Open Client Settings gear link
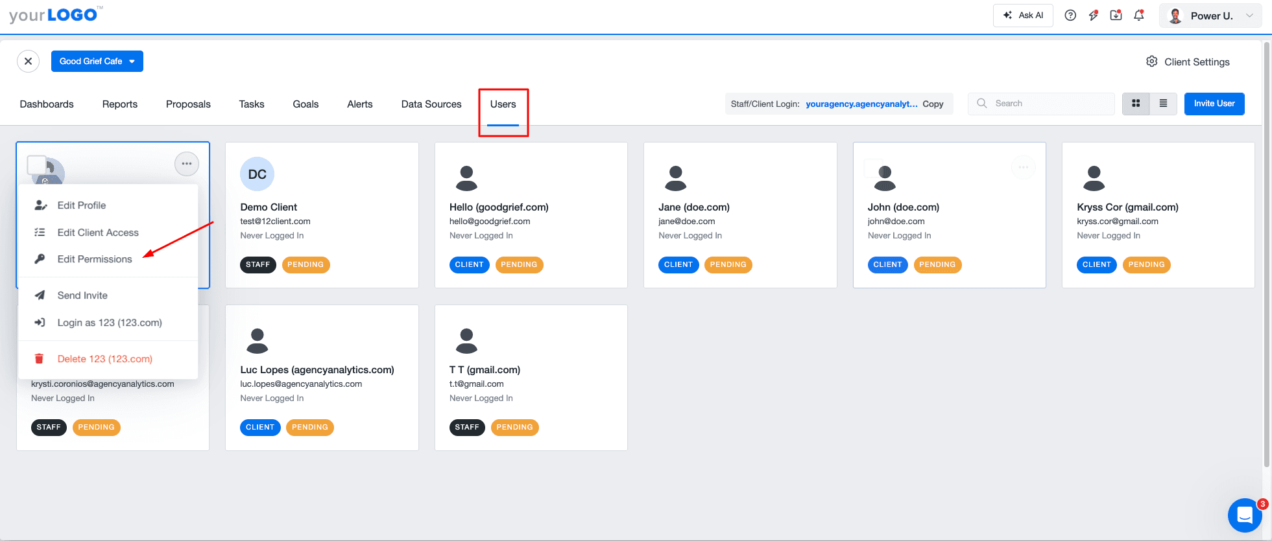Image resolution: width=1272 pixels, height=541 pixels. [x=1188, y=62]
